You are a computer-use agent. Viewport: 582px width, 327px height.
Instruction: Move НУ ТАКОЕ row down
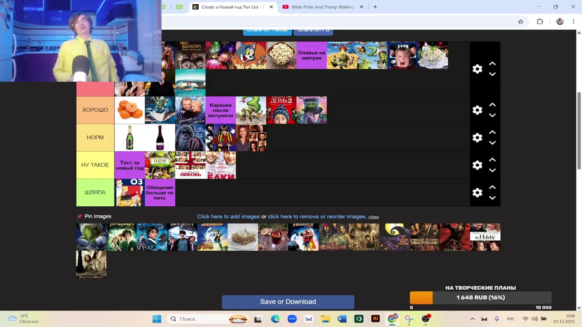[492, 170]
